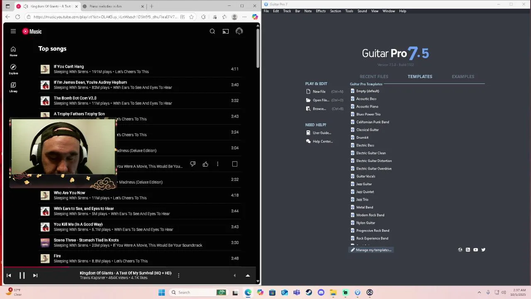
Task: Switch to Examples tab in Guitar Pro
Action: pyautogui.click(x=463, y=76)
